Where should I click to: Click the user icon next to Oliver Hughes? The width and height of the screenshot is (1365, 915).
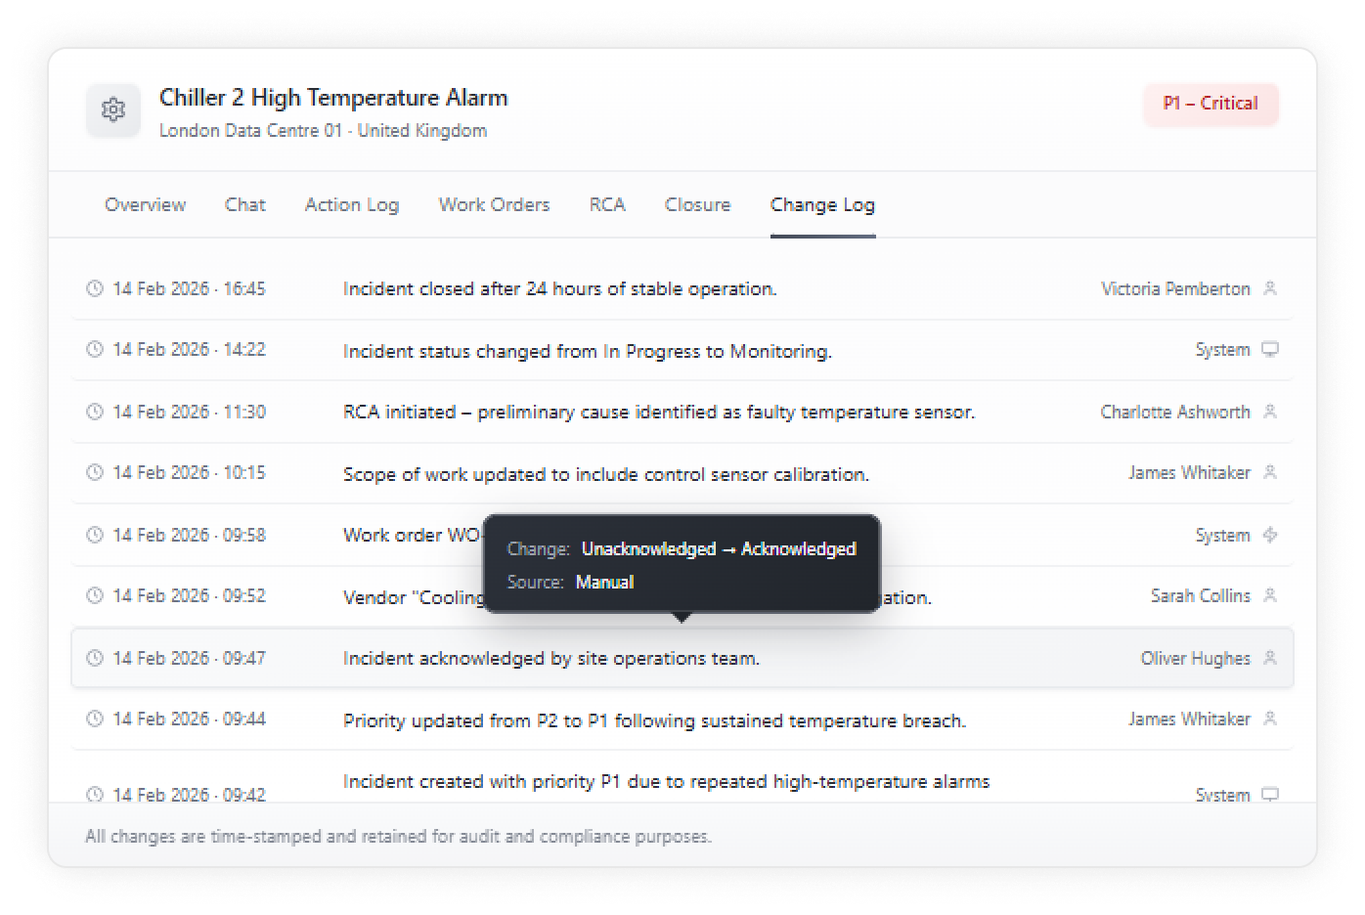(1270, 658)
